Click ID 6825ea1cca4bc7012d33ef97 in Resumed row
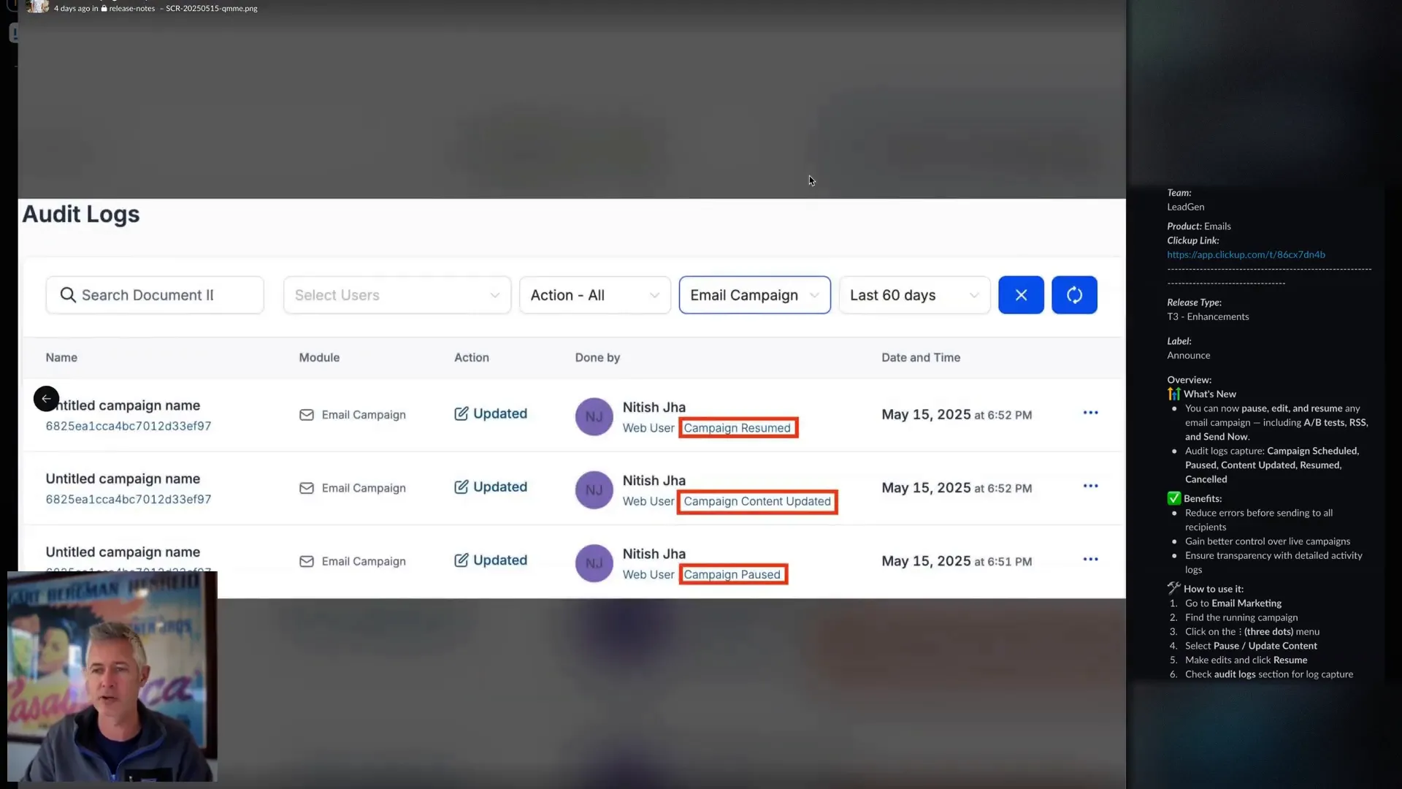Image resolution: width=1402 pixels, height=789 pixels. pyautogui.click(x=129, y=426)
